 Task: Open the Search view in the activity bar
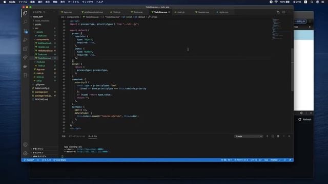click(25, 22)
